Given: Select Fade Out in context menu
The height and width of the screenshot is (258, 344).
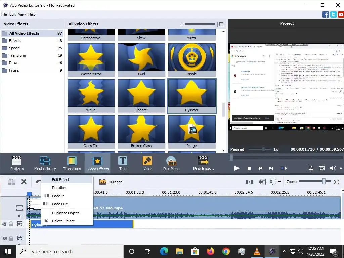Looking at the screenshot, I should [x=67, y=204].
